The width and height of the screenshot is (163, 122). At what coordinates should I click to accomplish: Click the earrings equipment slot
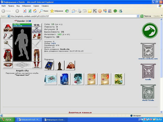click(37, 25)
